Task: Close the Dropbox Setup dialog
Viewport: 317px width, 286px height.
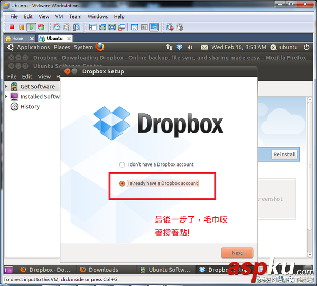Action: 67,71
